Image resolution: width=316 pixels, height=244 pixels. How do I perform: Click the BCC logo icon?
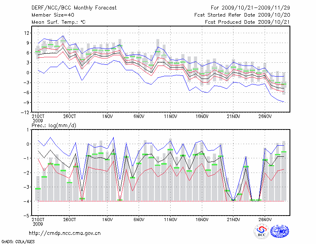261,231
